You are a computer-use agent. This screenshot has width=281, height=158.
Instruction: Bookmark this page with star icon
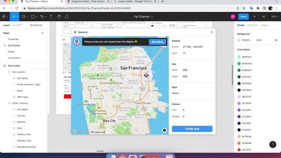pyautogui.click(x=244, y=8)
